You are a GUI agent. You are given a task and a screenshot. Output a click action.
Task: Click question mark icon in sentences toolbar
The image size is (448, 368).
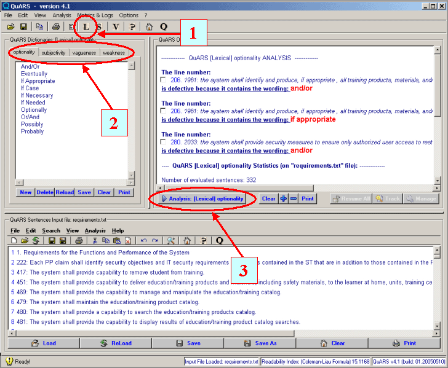(204, 240)
